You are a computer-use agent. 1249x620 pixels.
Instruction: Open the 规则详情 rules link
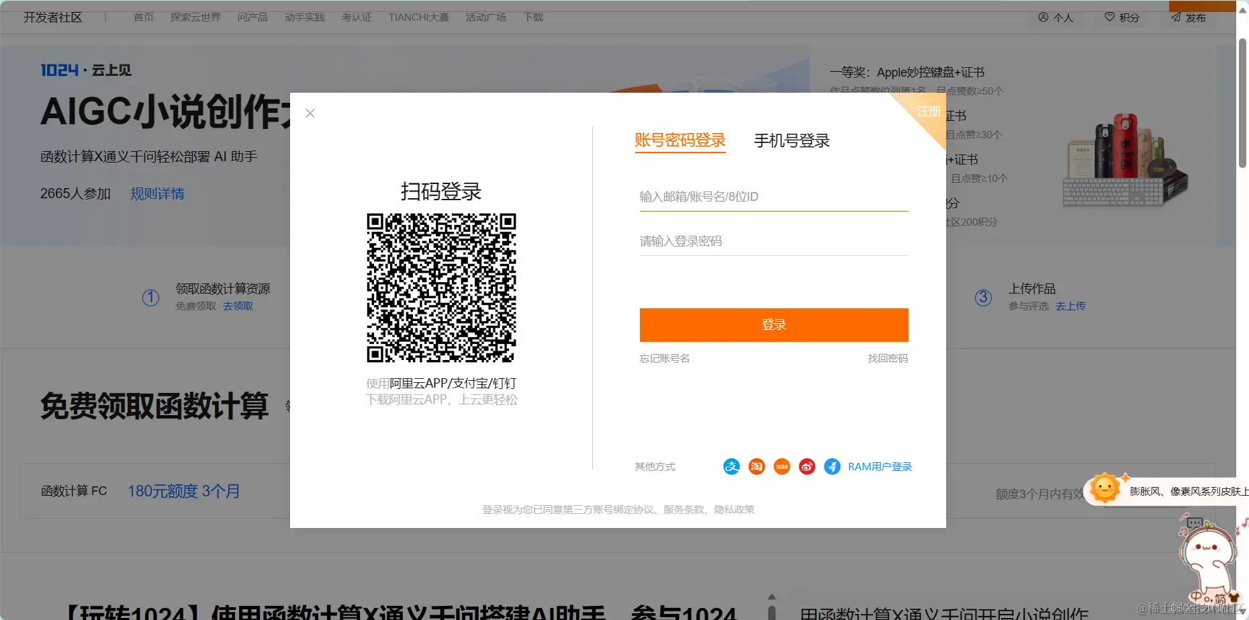pos(156,193)
